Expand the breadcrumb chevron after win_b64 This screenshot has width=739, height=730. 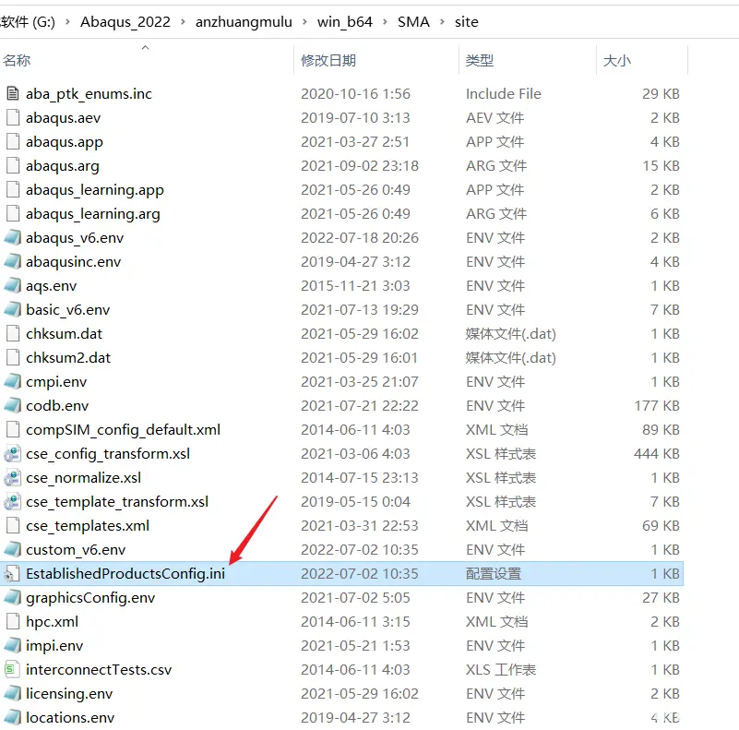(385, 22)
